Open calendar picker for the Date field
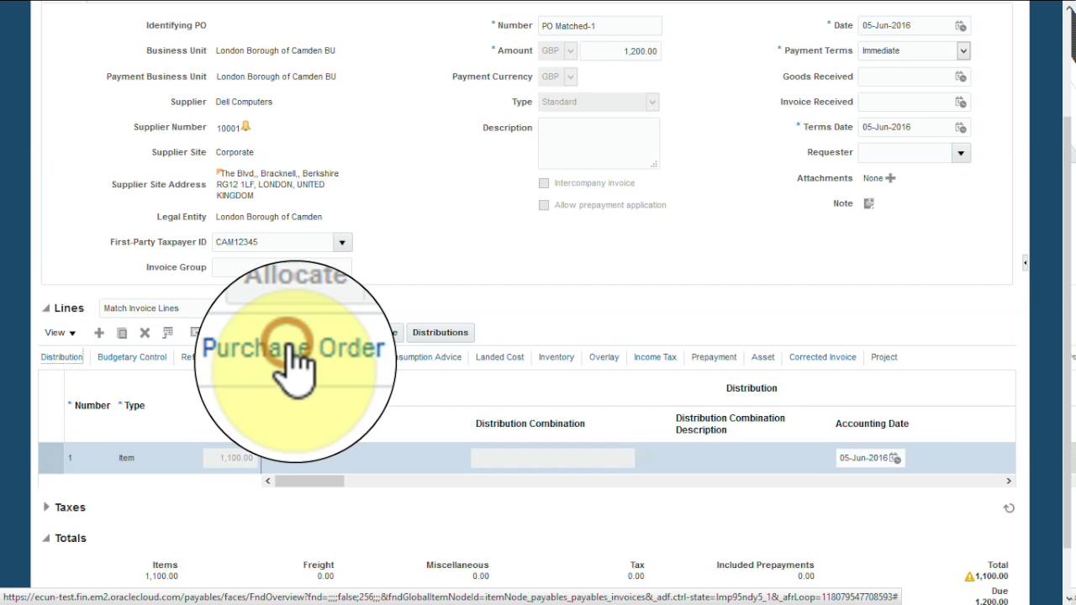Image resolution: width=1076 pixels, height=605 pixels. [961, 26]
